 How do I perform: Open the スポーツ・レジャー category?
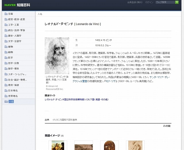[17, 74]
